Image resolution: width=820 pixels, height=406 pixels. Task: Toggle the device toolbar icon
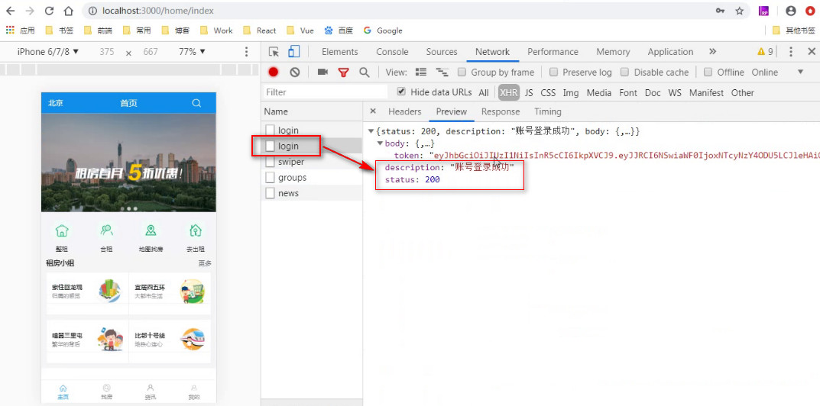click(x=293, y=51)
